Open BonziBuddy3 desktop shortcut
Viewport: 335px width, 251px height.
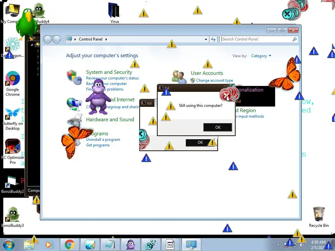[13, 214]
